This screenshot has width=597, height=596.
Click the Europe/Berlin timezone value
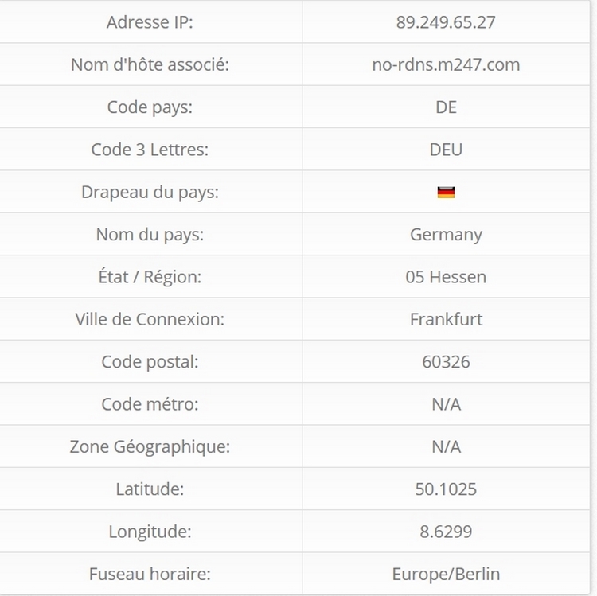click(446, 574)
